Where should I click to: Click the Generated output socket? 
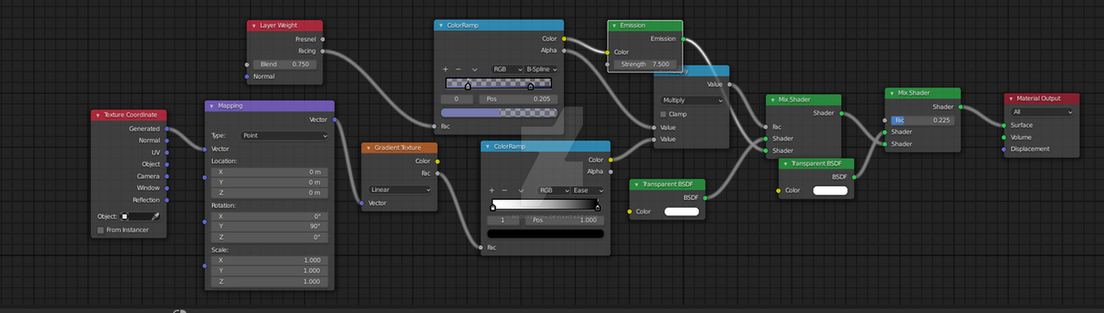(167, 128)
